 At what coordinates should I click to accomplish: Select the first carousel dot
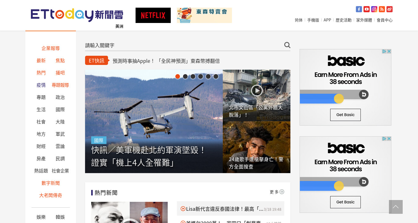click(x=177, y=76)
